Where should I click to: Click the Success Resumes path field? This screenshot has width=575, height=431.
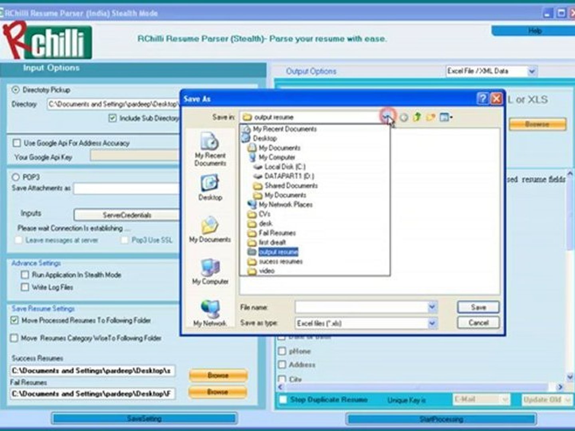point(92,371)
